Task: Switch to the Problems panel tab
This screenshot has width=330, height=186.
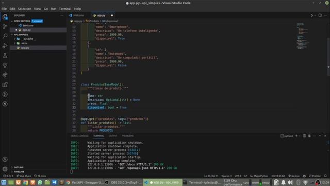Action: (128, 136)
